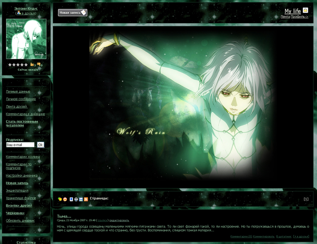Image resolution: width=317 pixels, height=244 pixels.
Task: Open Лента друзей in sidebar
Action: coord(17,107)
